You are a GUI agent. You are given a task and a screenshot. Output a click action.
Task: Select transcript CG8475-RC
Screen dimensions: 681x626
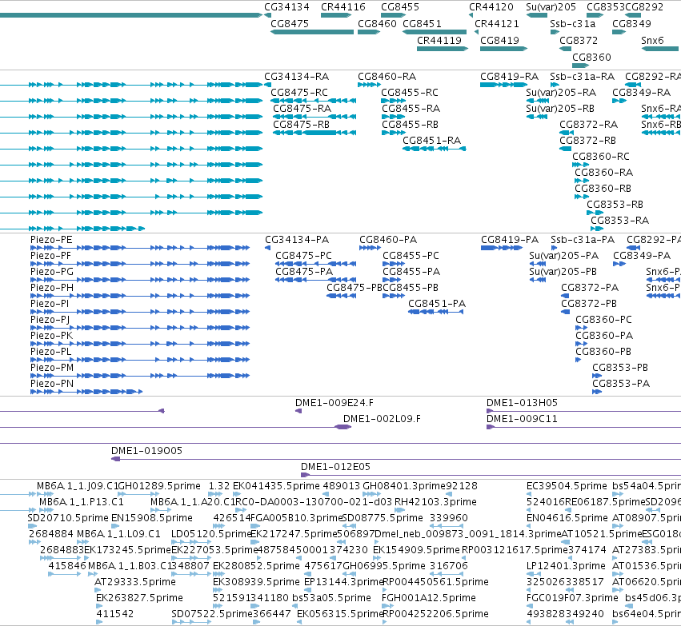299,93
